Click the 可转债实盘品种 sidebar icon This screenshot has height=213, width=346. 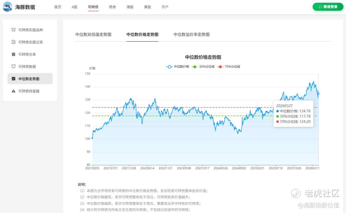(x=14, y=30)
